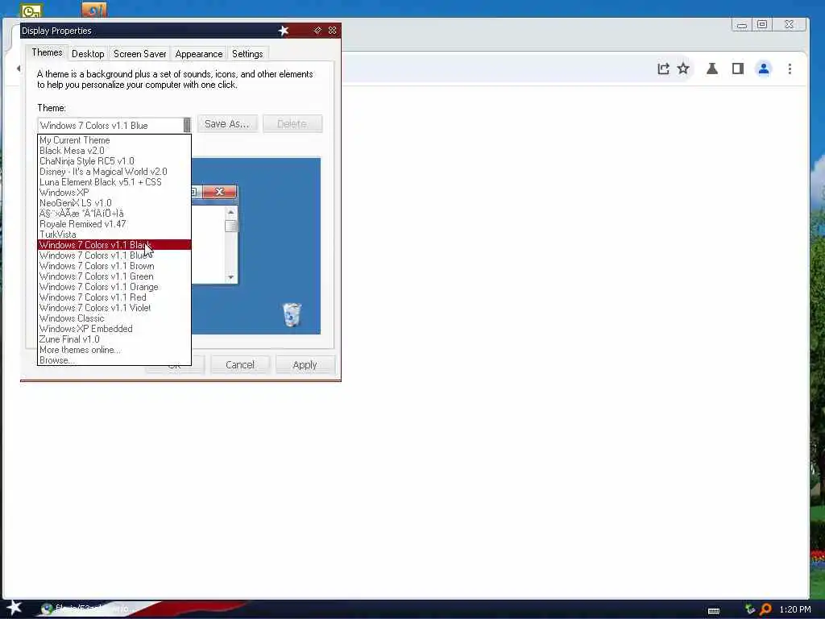Open the Settings tab

pos(247,54)
